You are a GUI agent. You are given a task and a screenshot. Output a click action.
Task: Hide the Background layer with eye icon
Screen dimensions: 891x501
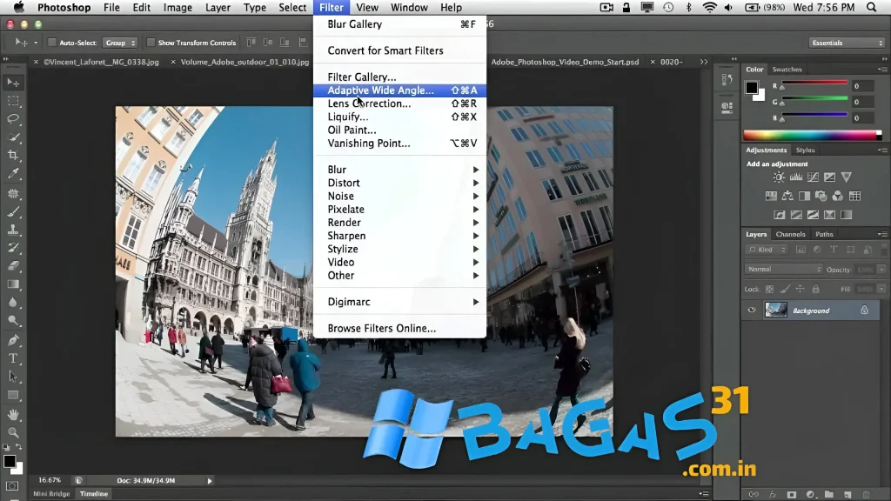pos(751,311)
